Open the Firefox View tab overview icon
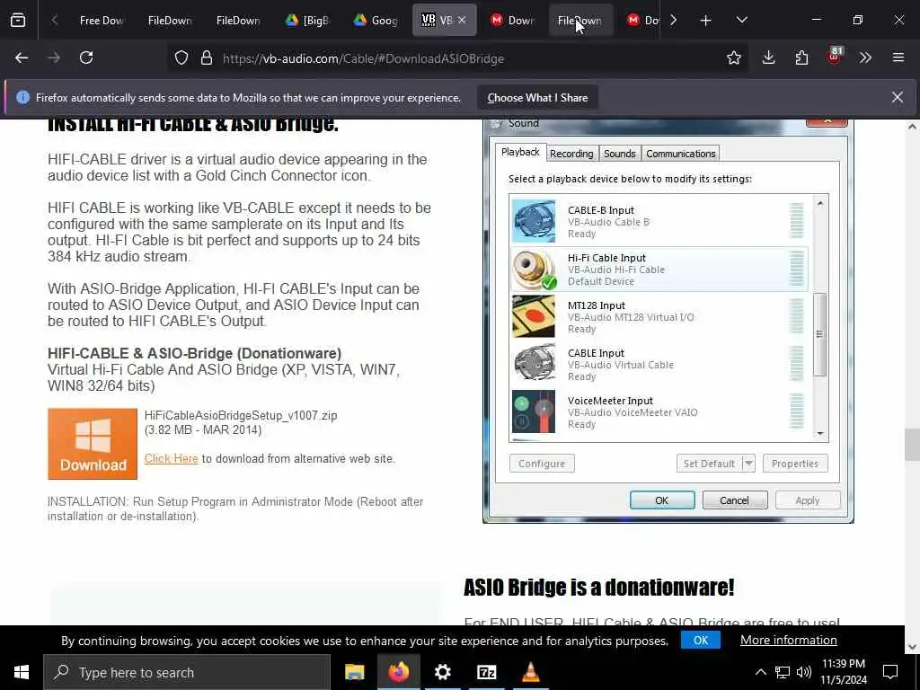This screenshot has width=920, height=690. coord(18,20)
